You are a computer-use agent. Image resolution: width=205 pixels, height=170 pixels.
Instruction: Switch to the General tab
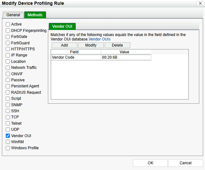tap(13, 15)
